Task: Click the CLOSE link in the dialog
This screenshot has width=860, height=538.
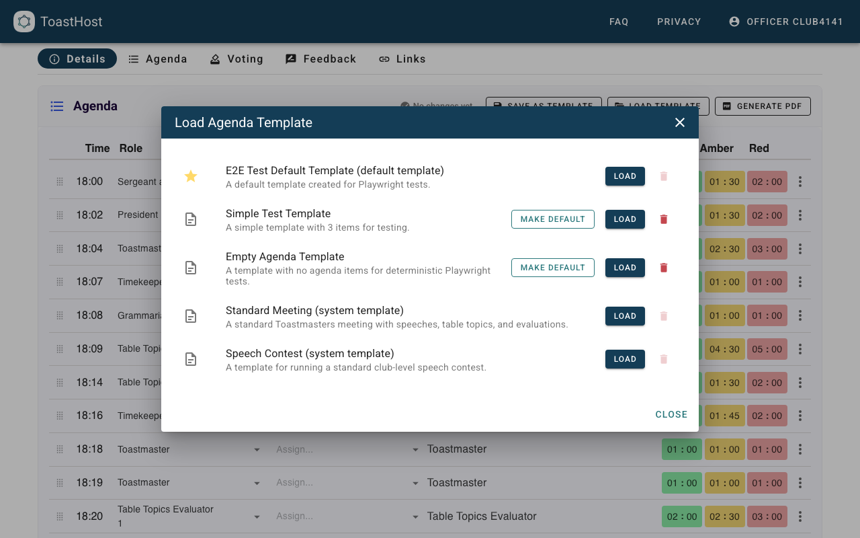Action: pos(671,414)
